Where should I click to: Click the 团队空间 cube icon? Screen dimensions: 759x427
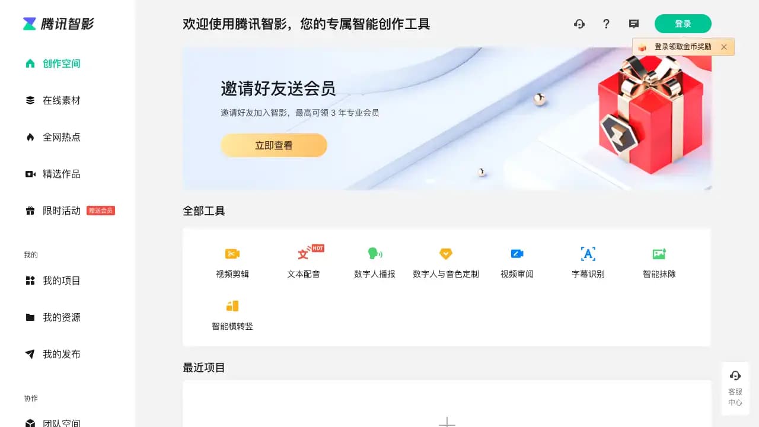(30, 423)
